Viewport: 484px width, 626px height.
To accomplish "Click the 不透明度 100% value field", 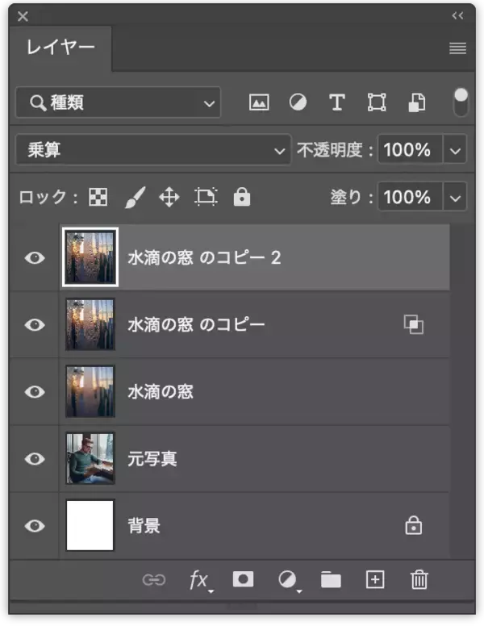I will point(410,150).
